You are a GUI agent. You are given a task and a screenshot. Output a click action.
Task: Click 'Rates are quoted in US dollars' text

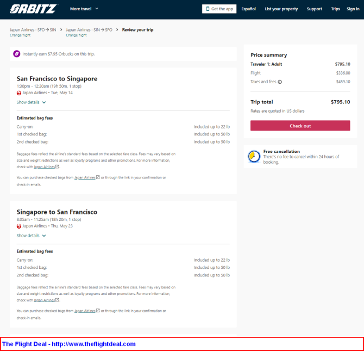pos(278,111)
